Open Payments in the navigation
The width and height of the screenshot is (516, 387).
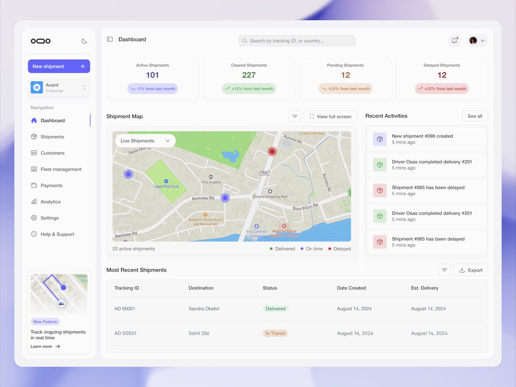coord(59,186)
